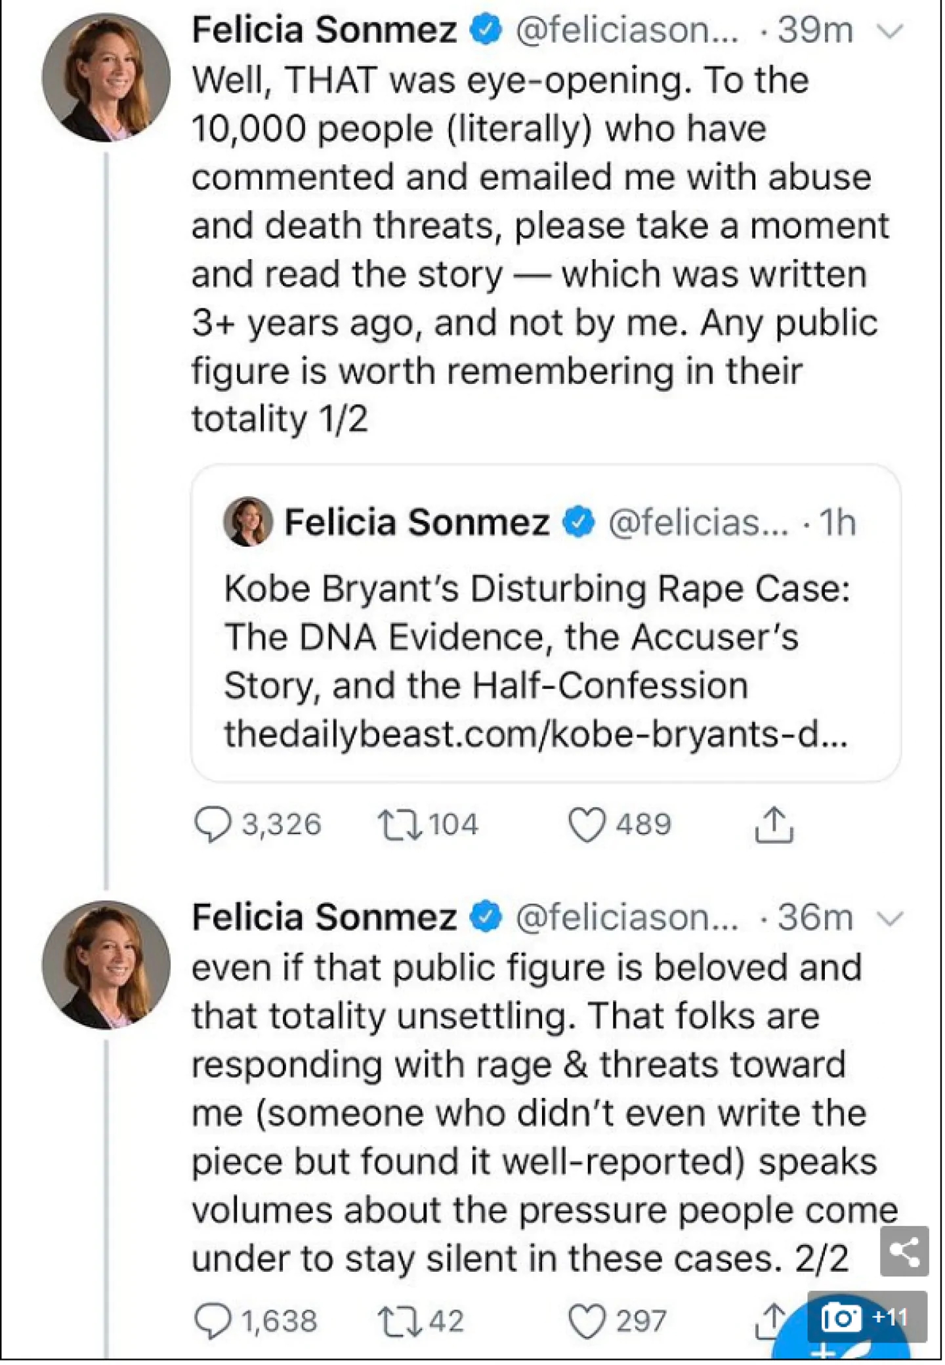The width and height of the screenshot is (945, 1365).
Task: Retweet the second tweet with 42 retweets
Action: click(399, 1321)
